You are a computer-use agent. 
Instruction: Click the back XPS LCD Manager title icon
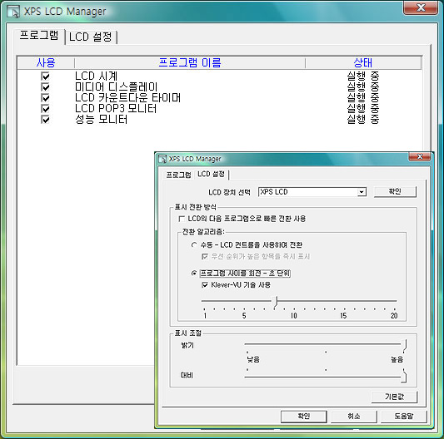click(x=13, y=12)
